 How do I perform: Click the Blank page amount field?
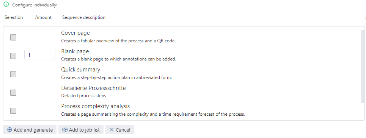(x=40, y=55)
